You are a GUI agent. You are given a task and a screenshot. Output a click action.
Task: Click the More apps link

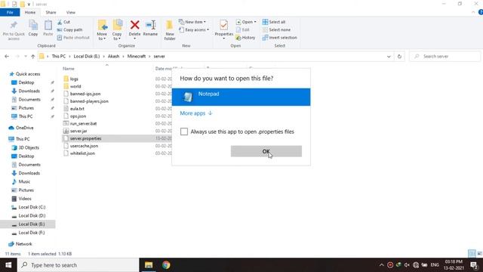point(196,113)
